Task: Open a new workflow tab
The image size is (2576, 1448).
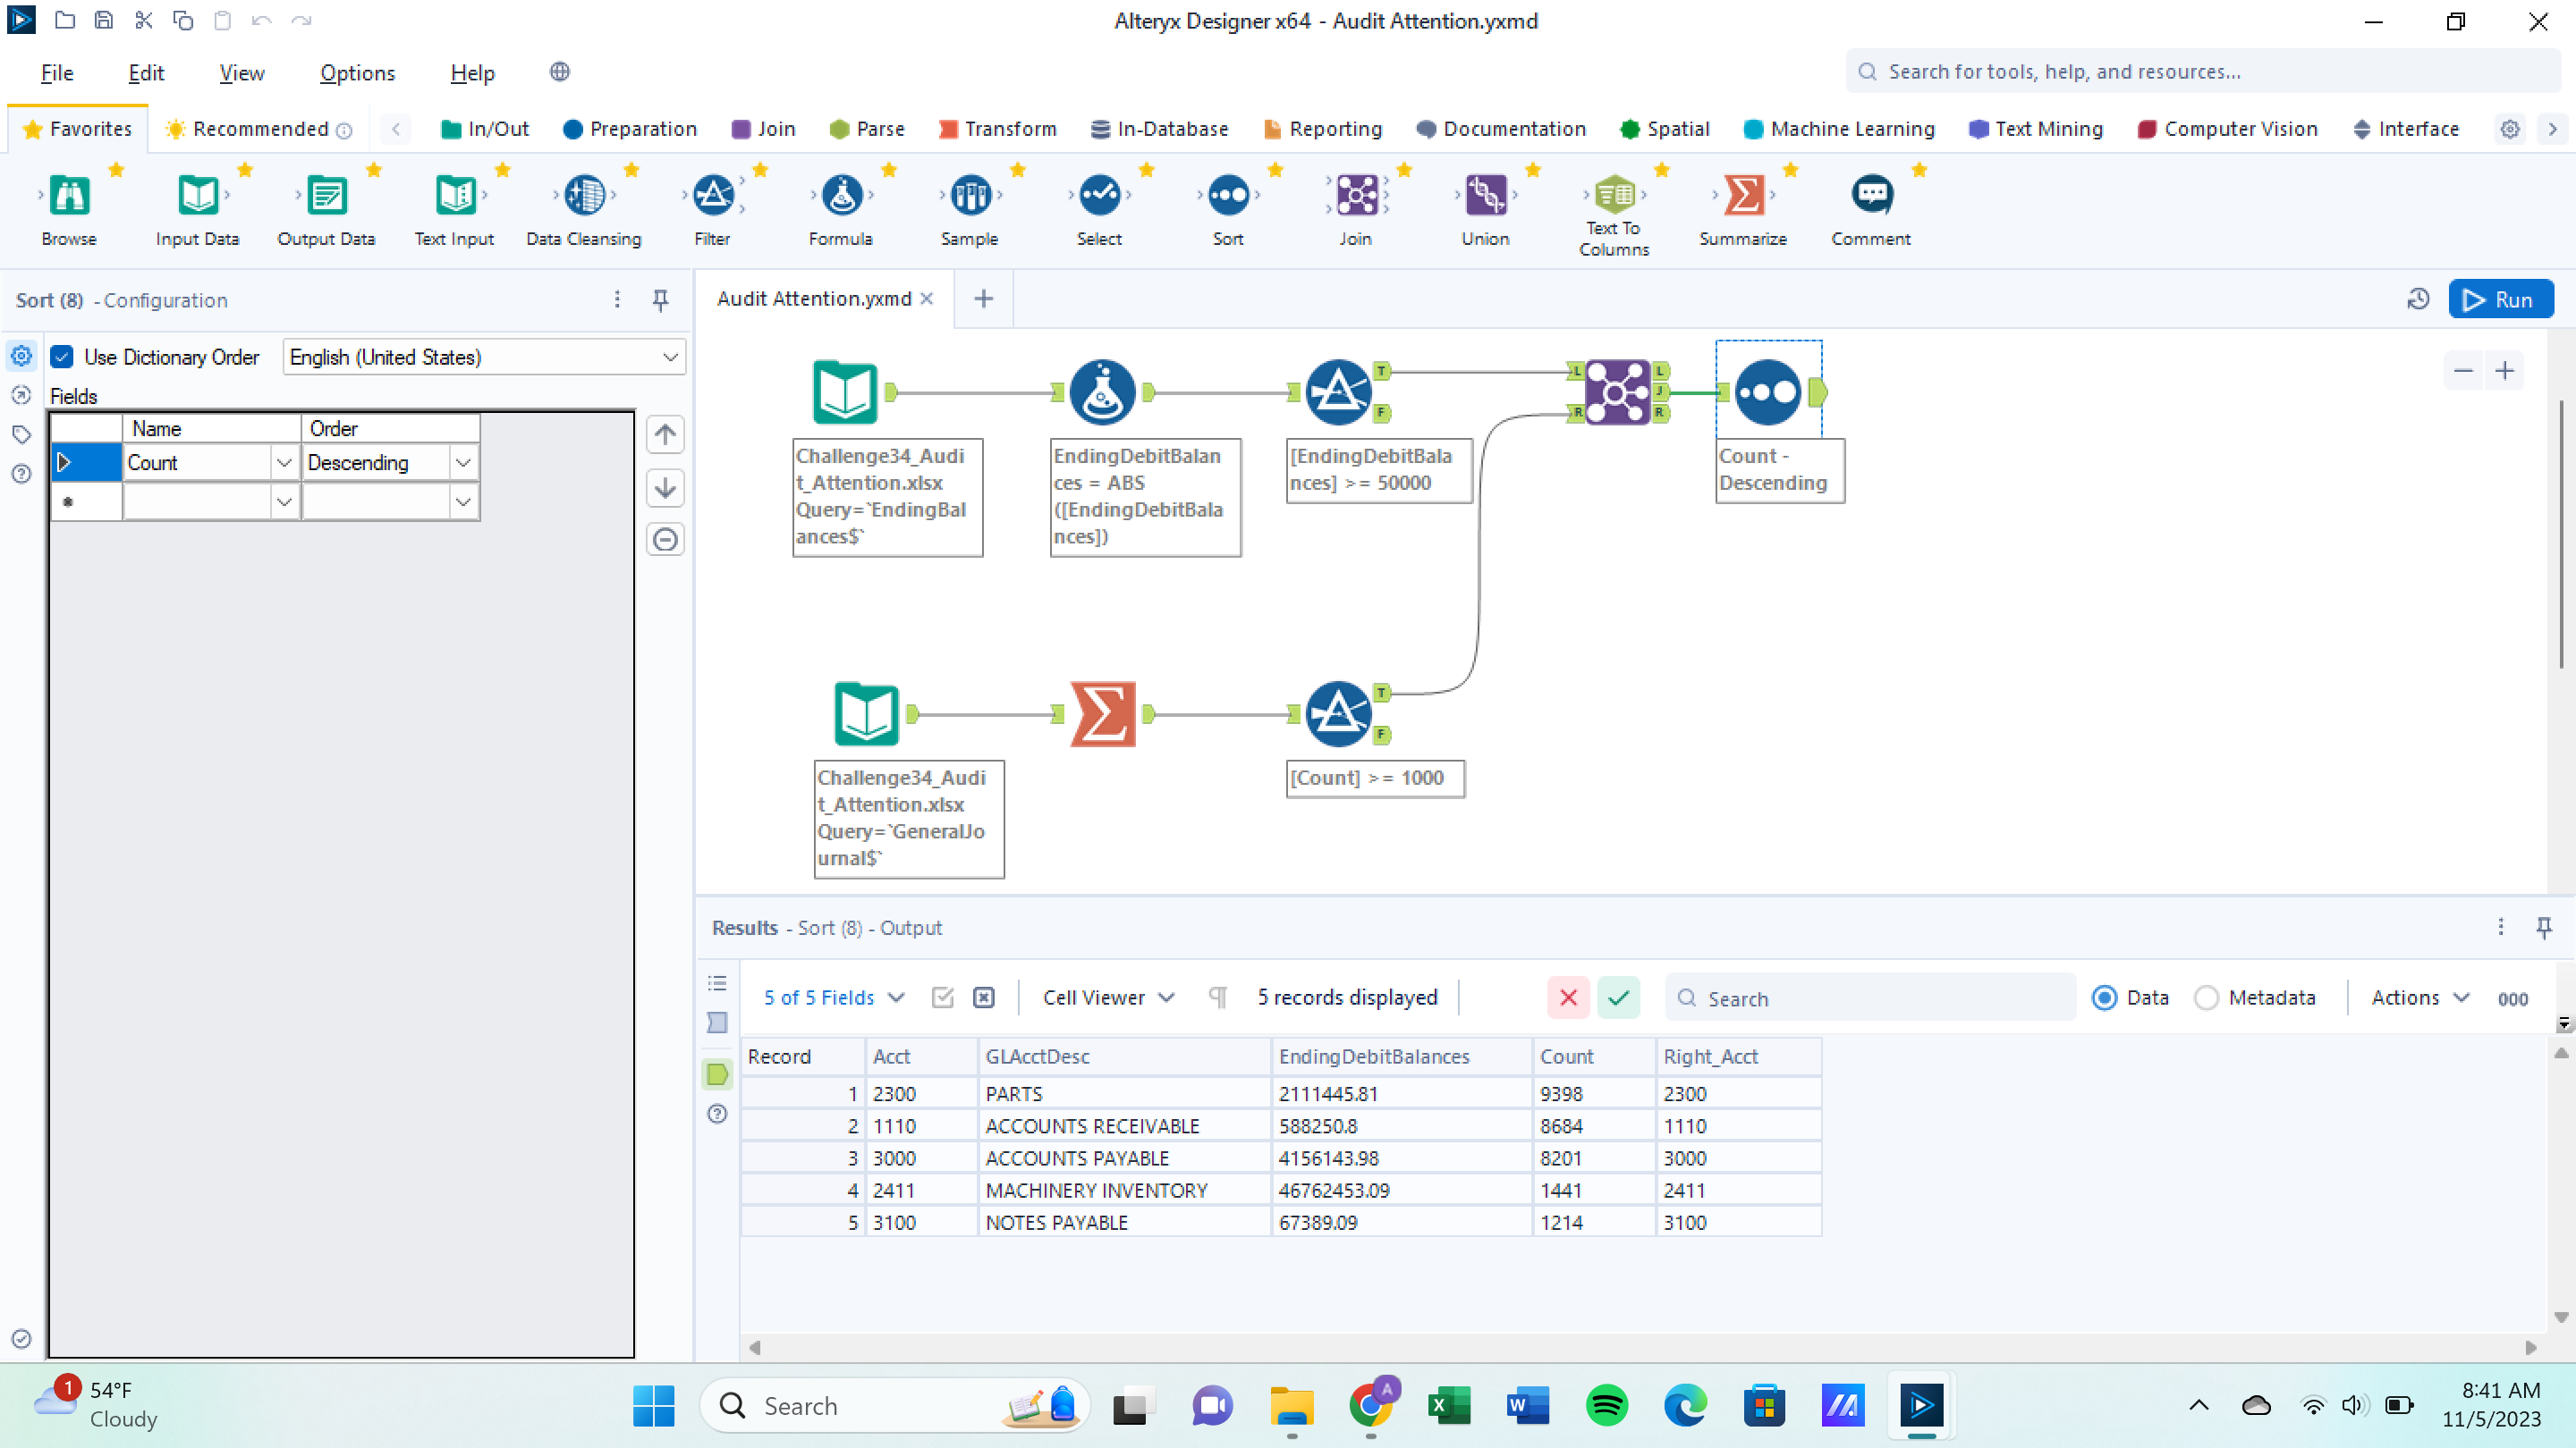Action: (x=983, y=299)
